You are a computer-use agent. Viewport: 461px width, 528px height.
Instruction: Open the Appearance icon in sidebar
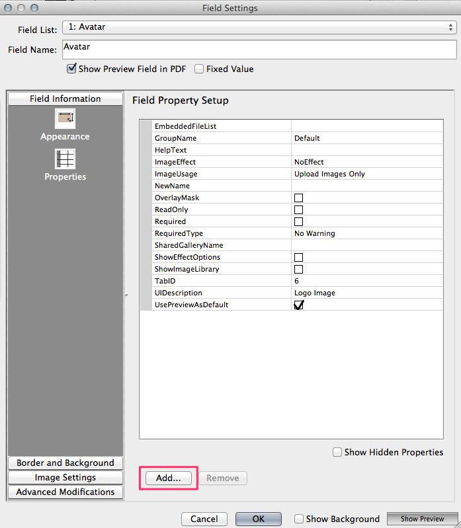(65, 119)
